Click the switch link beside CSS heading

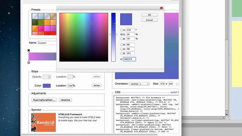(x=175, y=92)
